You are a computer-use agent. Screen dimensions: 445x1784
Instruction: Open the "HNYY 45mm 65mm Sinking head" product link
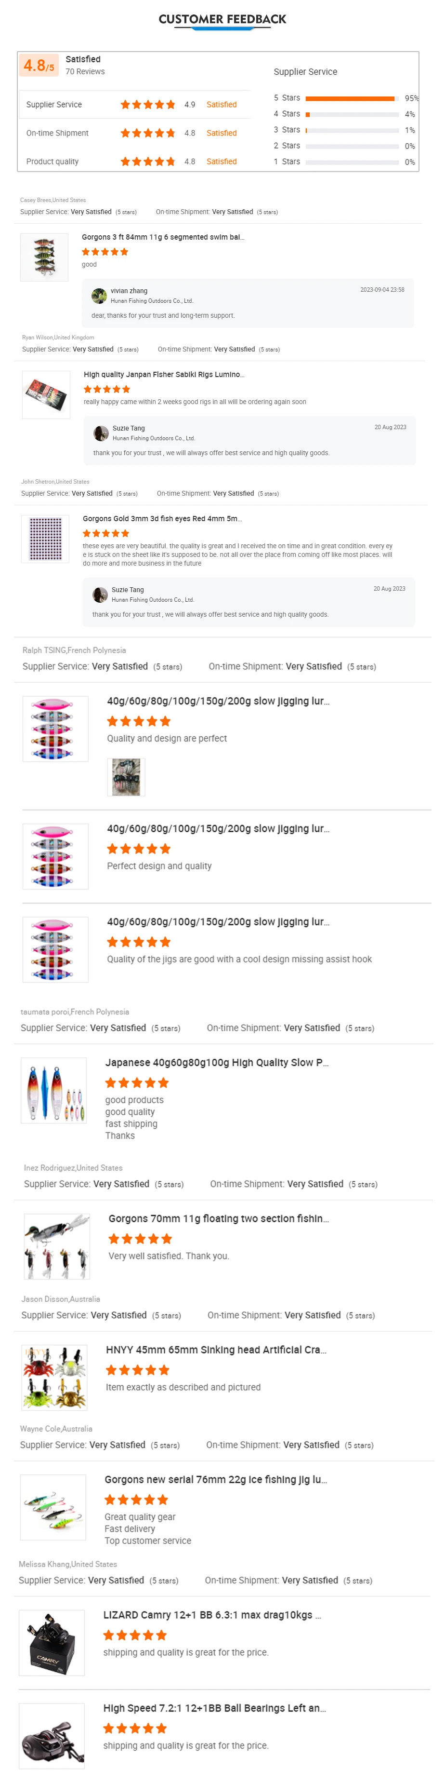tap(216, 1349)
